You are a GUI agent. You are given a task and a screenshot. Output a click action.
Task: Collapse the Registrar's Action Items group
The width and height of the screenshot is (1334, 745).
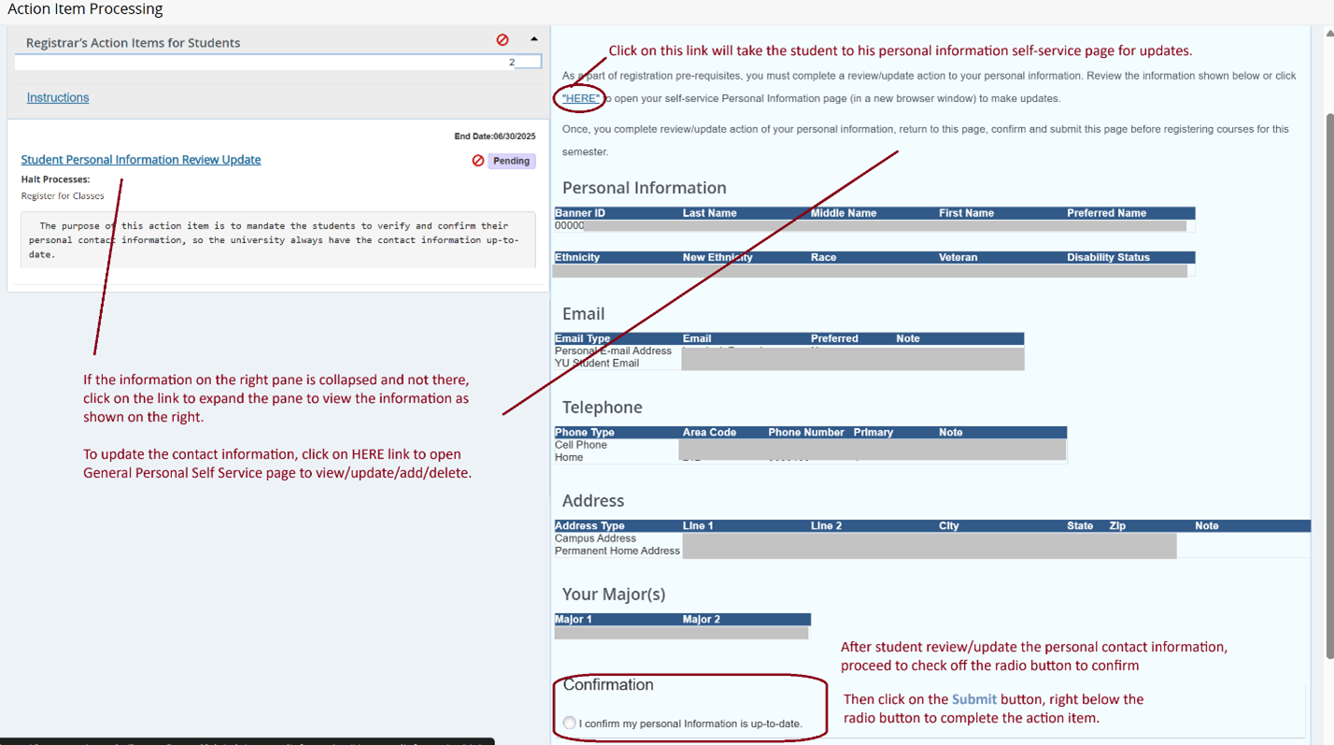point(533,40)
